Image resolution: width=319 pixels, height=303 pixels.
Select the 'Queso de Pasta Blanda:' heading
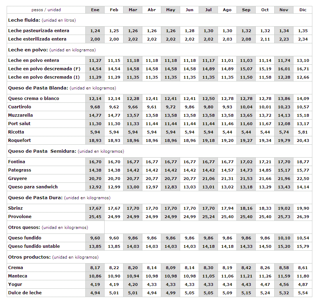[x=38, y=88]
